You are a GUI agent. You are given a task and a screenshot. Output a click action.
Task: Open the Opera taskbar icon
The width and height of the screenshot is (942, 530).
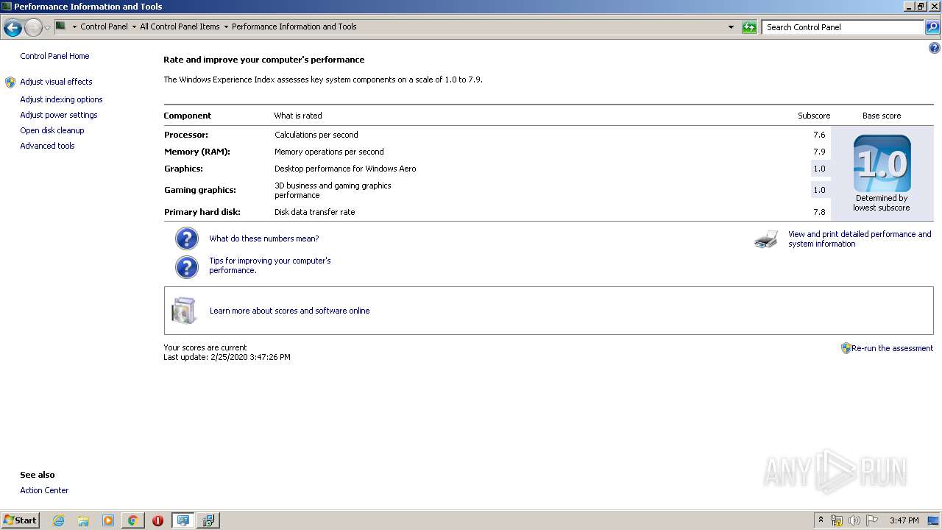point(157,520)
